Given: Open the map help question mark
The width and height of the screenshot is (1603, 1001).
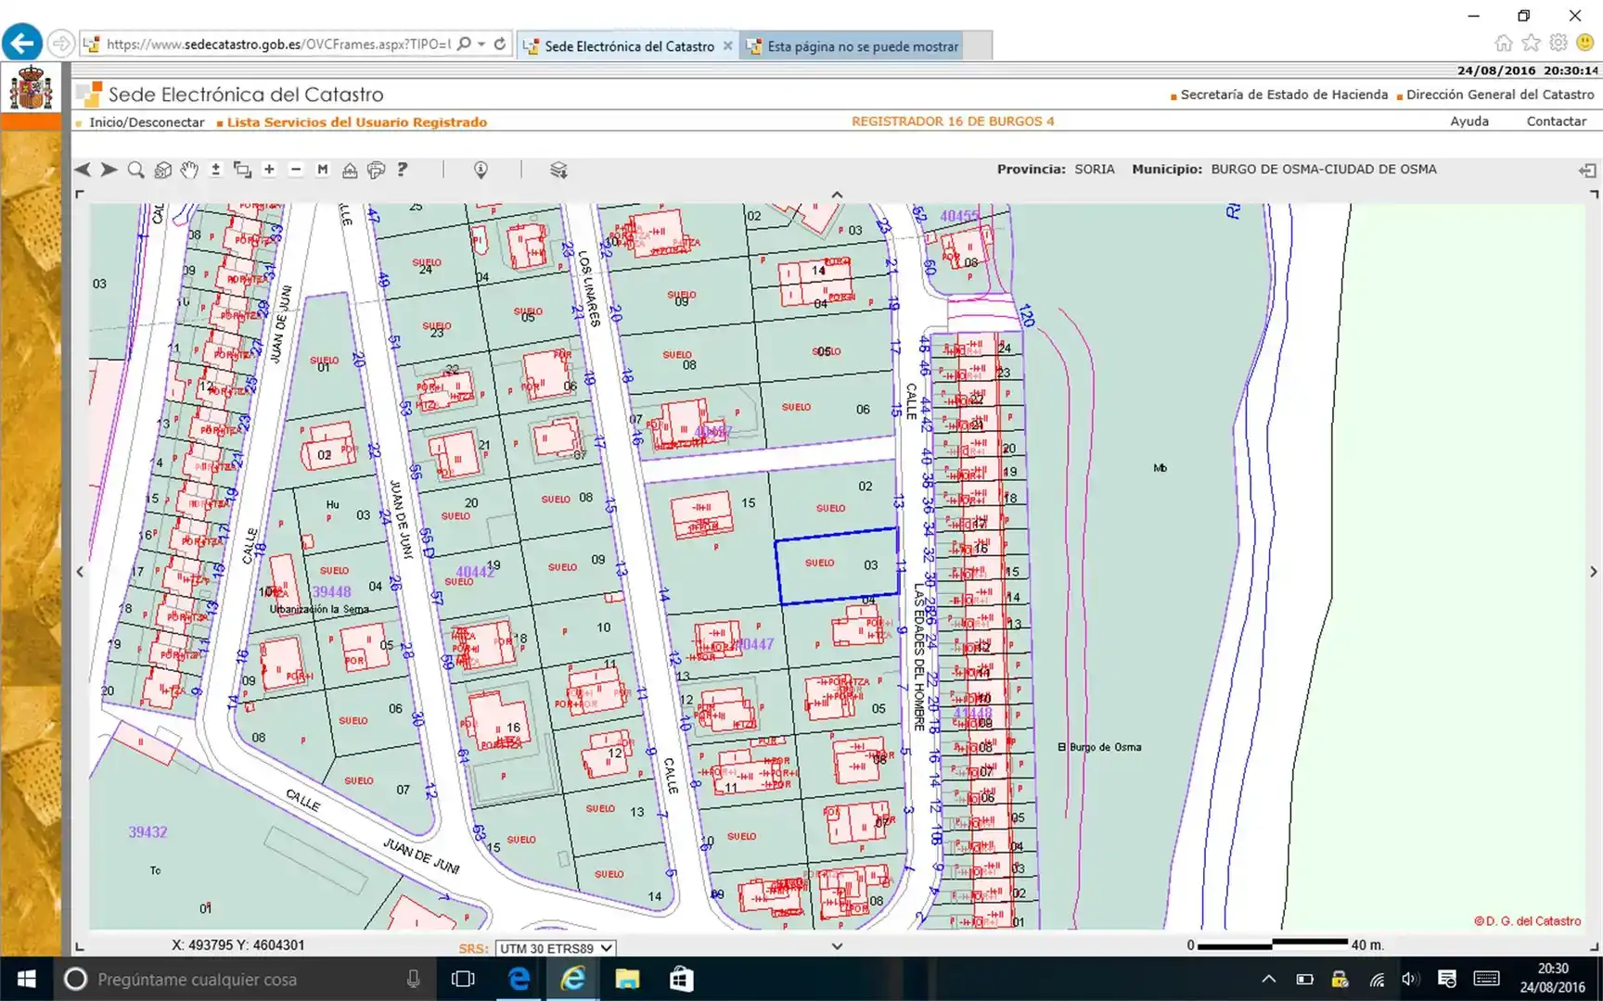Looking at the screenshot, I should pos(403,170).
